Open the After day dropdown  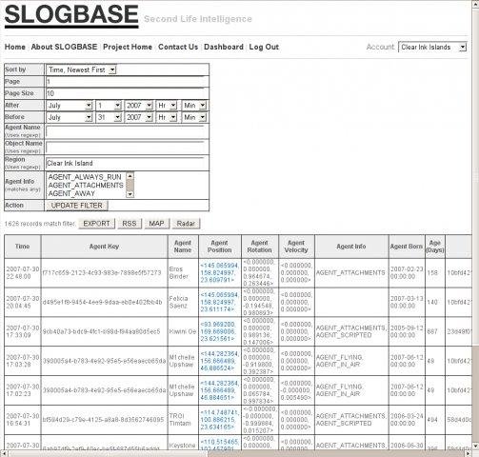click(x=109, y=106)
